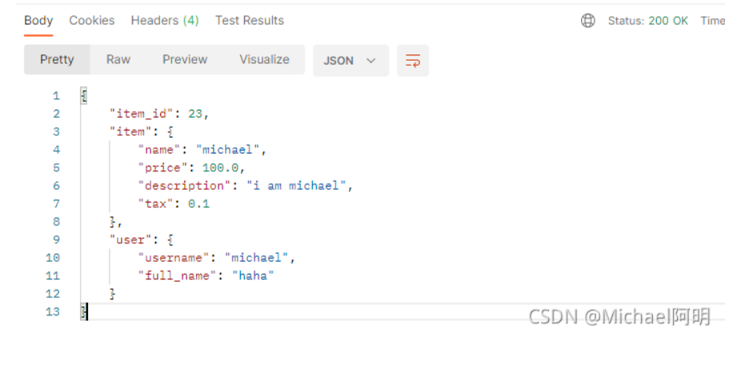Click the "full_name" key on line 11
Image resolution: width=741 pixels, height=373 pixels.
coord(177,275)
